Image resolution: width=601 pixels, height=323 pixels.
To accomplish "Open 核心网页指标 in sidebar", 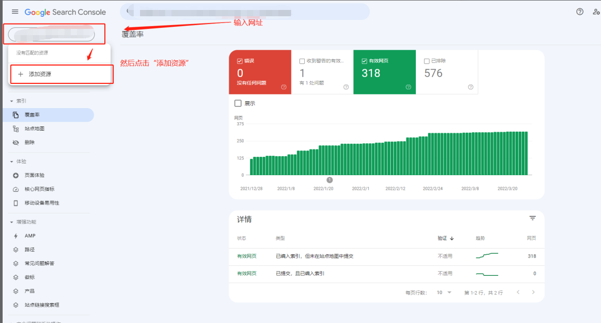I will pyautogui.click(x=39, y=189).
